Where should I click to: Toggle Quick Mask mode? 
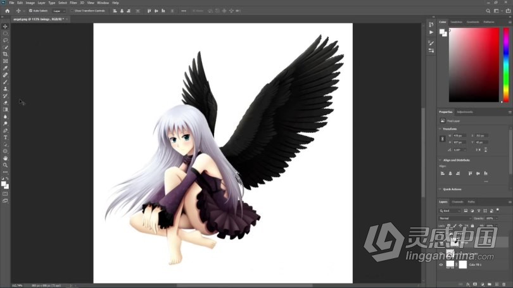pos(5,194)
